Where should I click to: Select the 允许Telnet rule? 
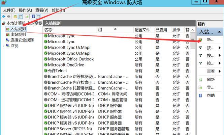pos(57,71)
